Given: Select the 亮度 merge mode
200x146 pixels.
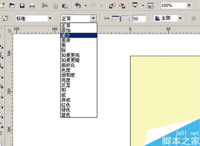Looking at the screenshot, I should (79, 80).
